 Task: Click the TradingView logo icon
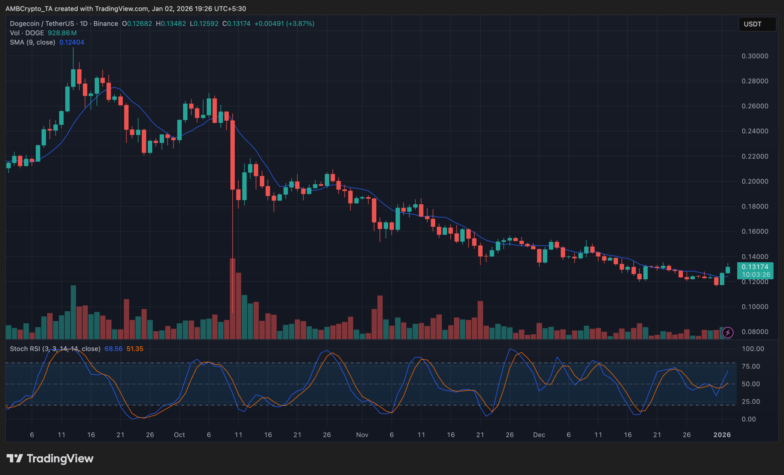tap(15, 458)
